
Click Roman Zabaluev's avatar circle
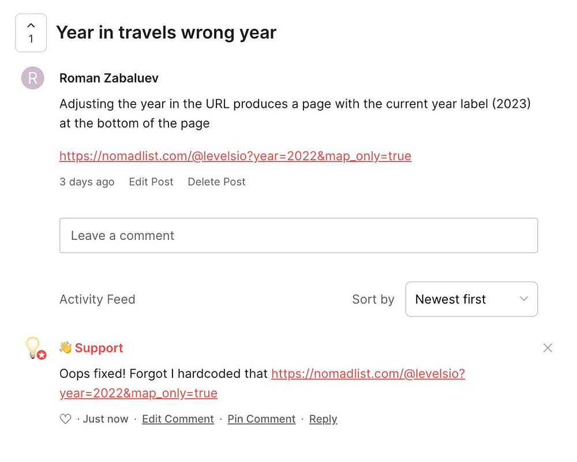point(33,78)
